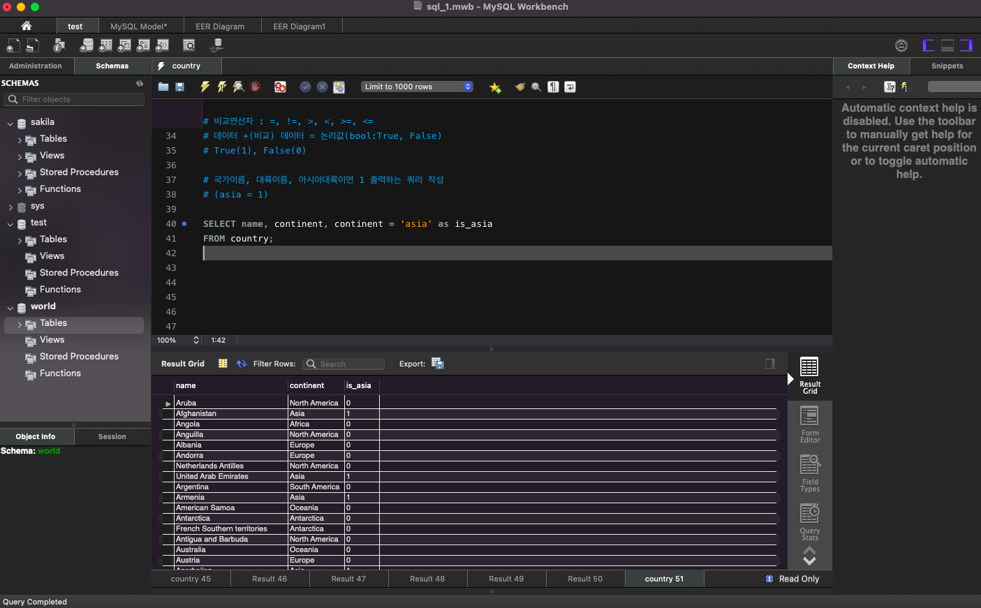The image size is (981, 608).
Task: Toggle left sidebar visibility
Action: click(929, 45)
